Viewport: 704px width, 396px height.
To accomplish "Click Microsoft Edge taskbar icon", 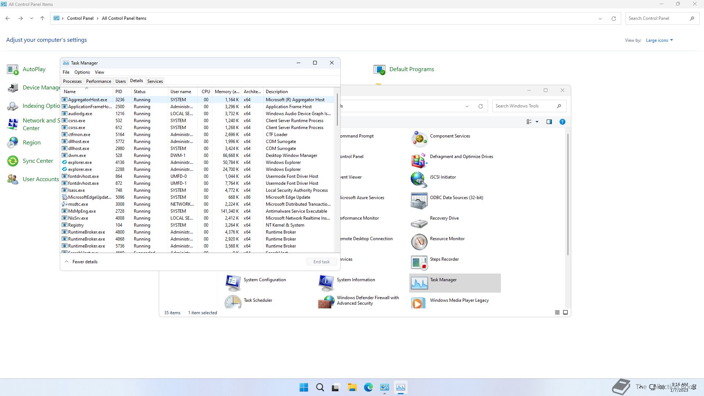I will tap(368, 387).
